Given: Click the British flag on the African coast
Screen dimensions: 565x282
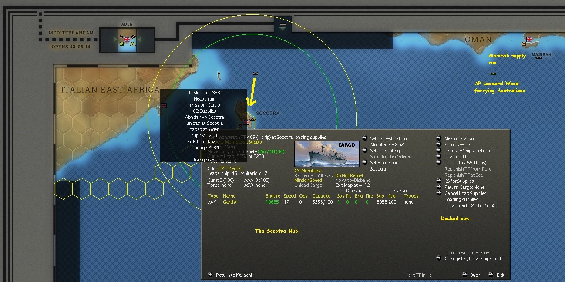Looking at the screenshot, I should [x=164, y=105].
